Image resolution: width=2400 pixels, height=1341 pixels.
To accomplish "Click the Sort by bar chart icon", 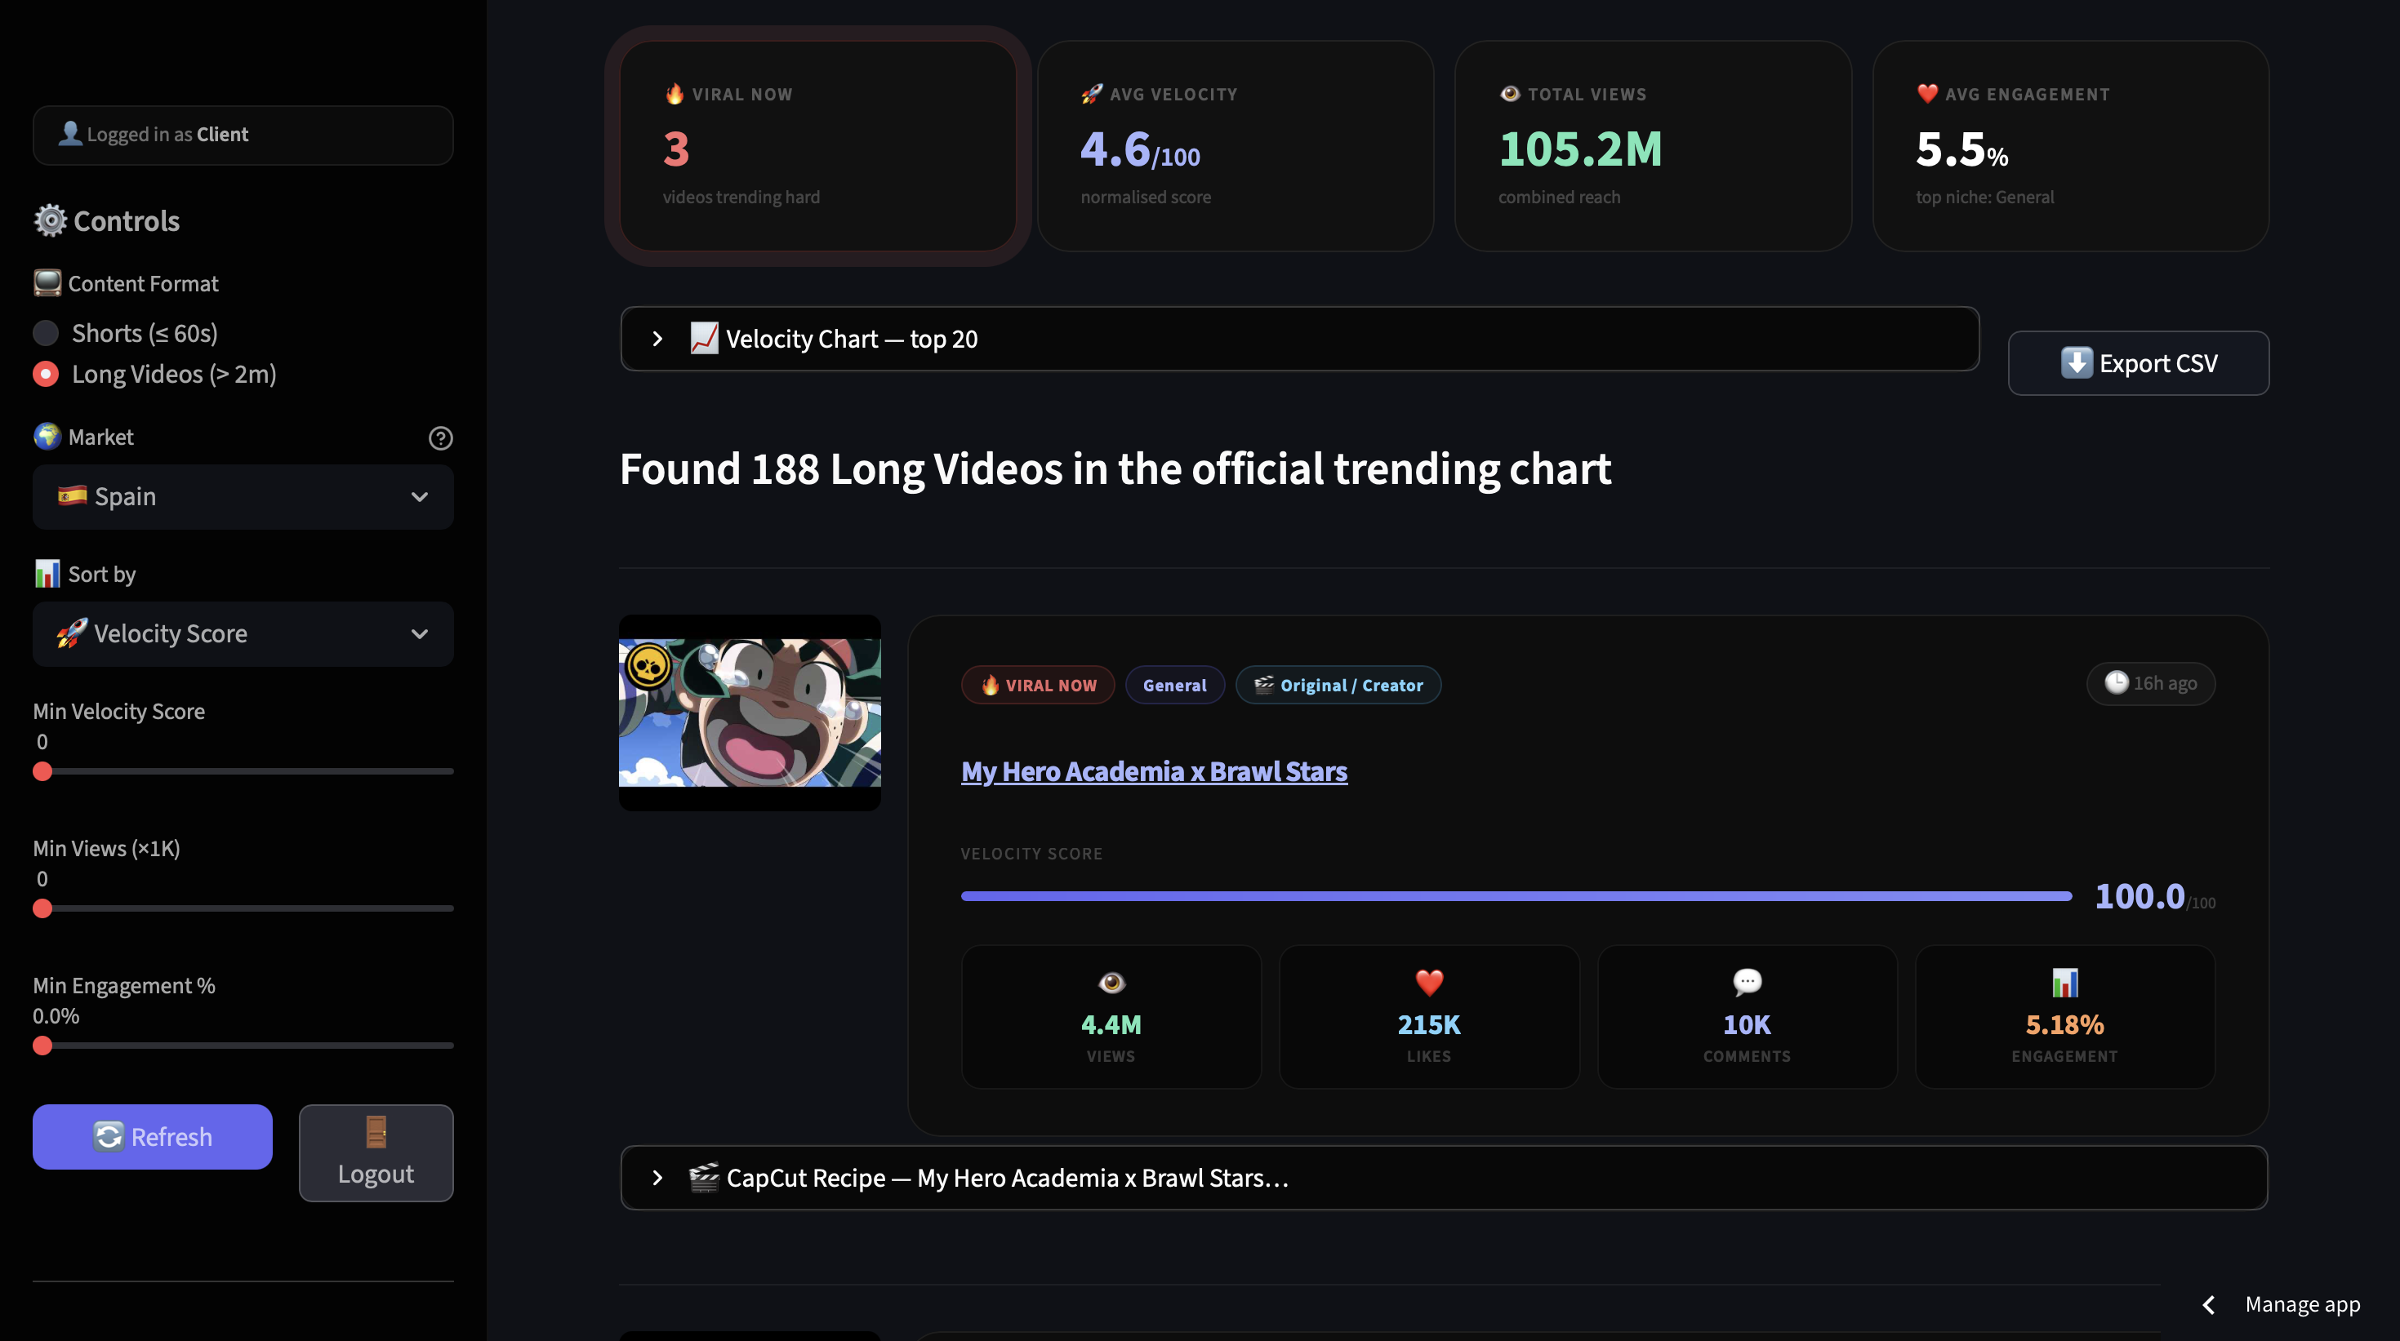I will point(47,574).
